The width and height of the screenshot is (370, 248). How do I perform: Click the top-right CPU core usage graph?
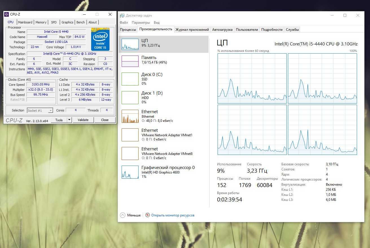(x=322, y=78)
